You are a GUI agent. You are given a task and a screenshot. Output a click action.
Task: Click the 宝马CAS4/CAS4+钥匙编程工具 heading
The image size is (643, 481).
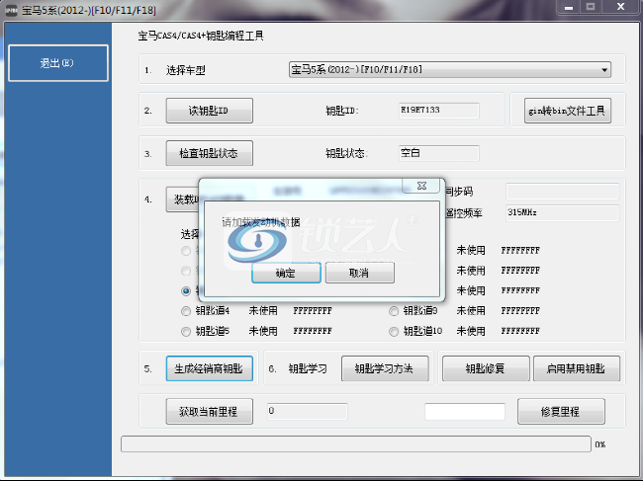point(201,36)
